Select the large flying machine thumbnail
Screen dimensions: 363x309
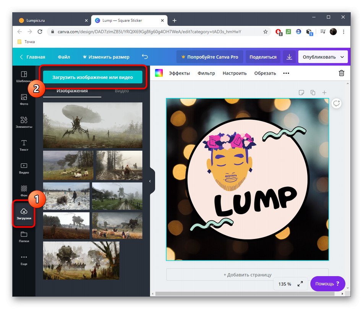92,125
